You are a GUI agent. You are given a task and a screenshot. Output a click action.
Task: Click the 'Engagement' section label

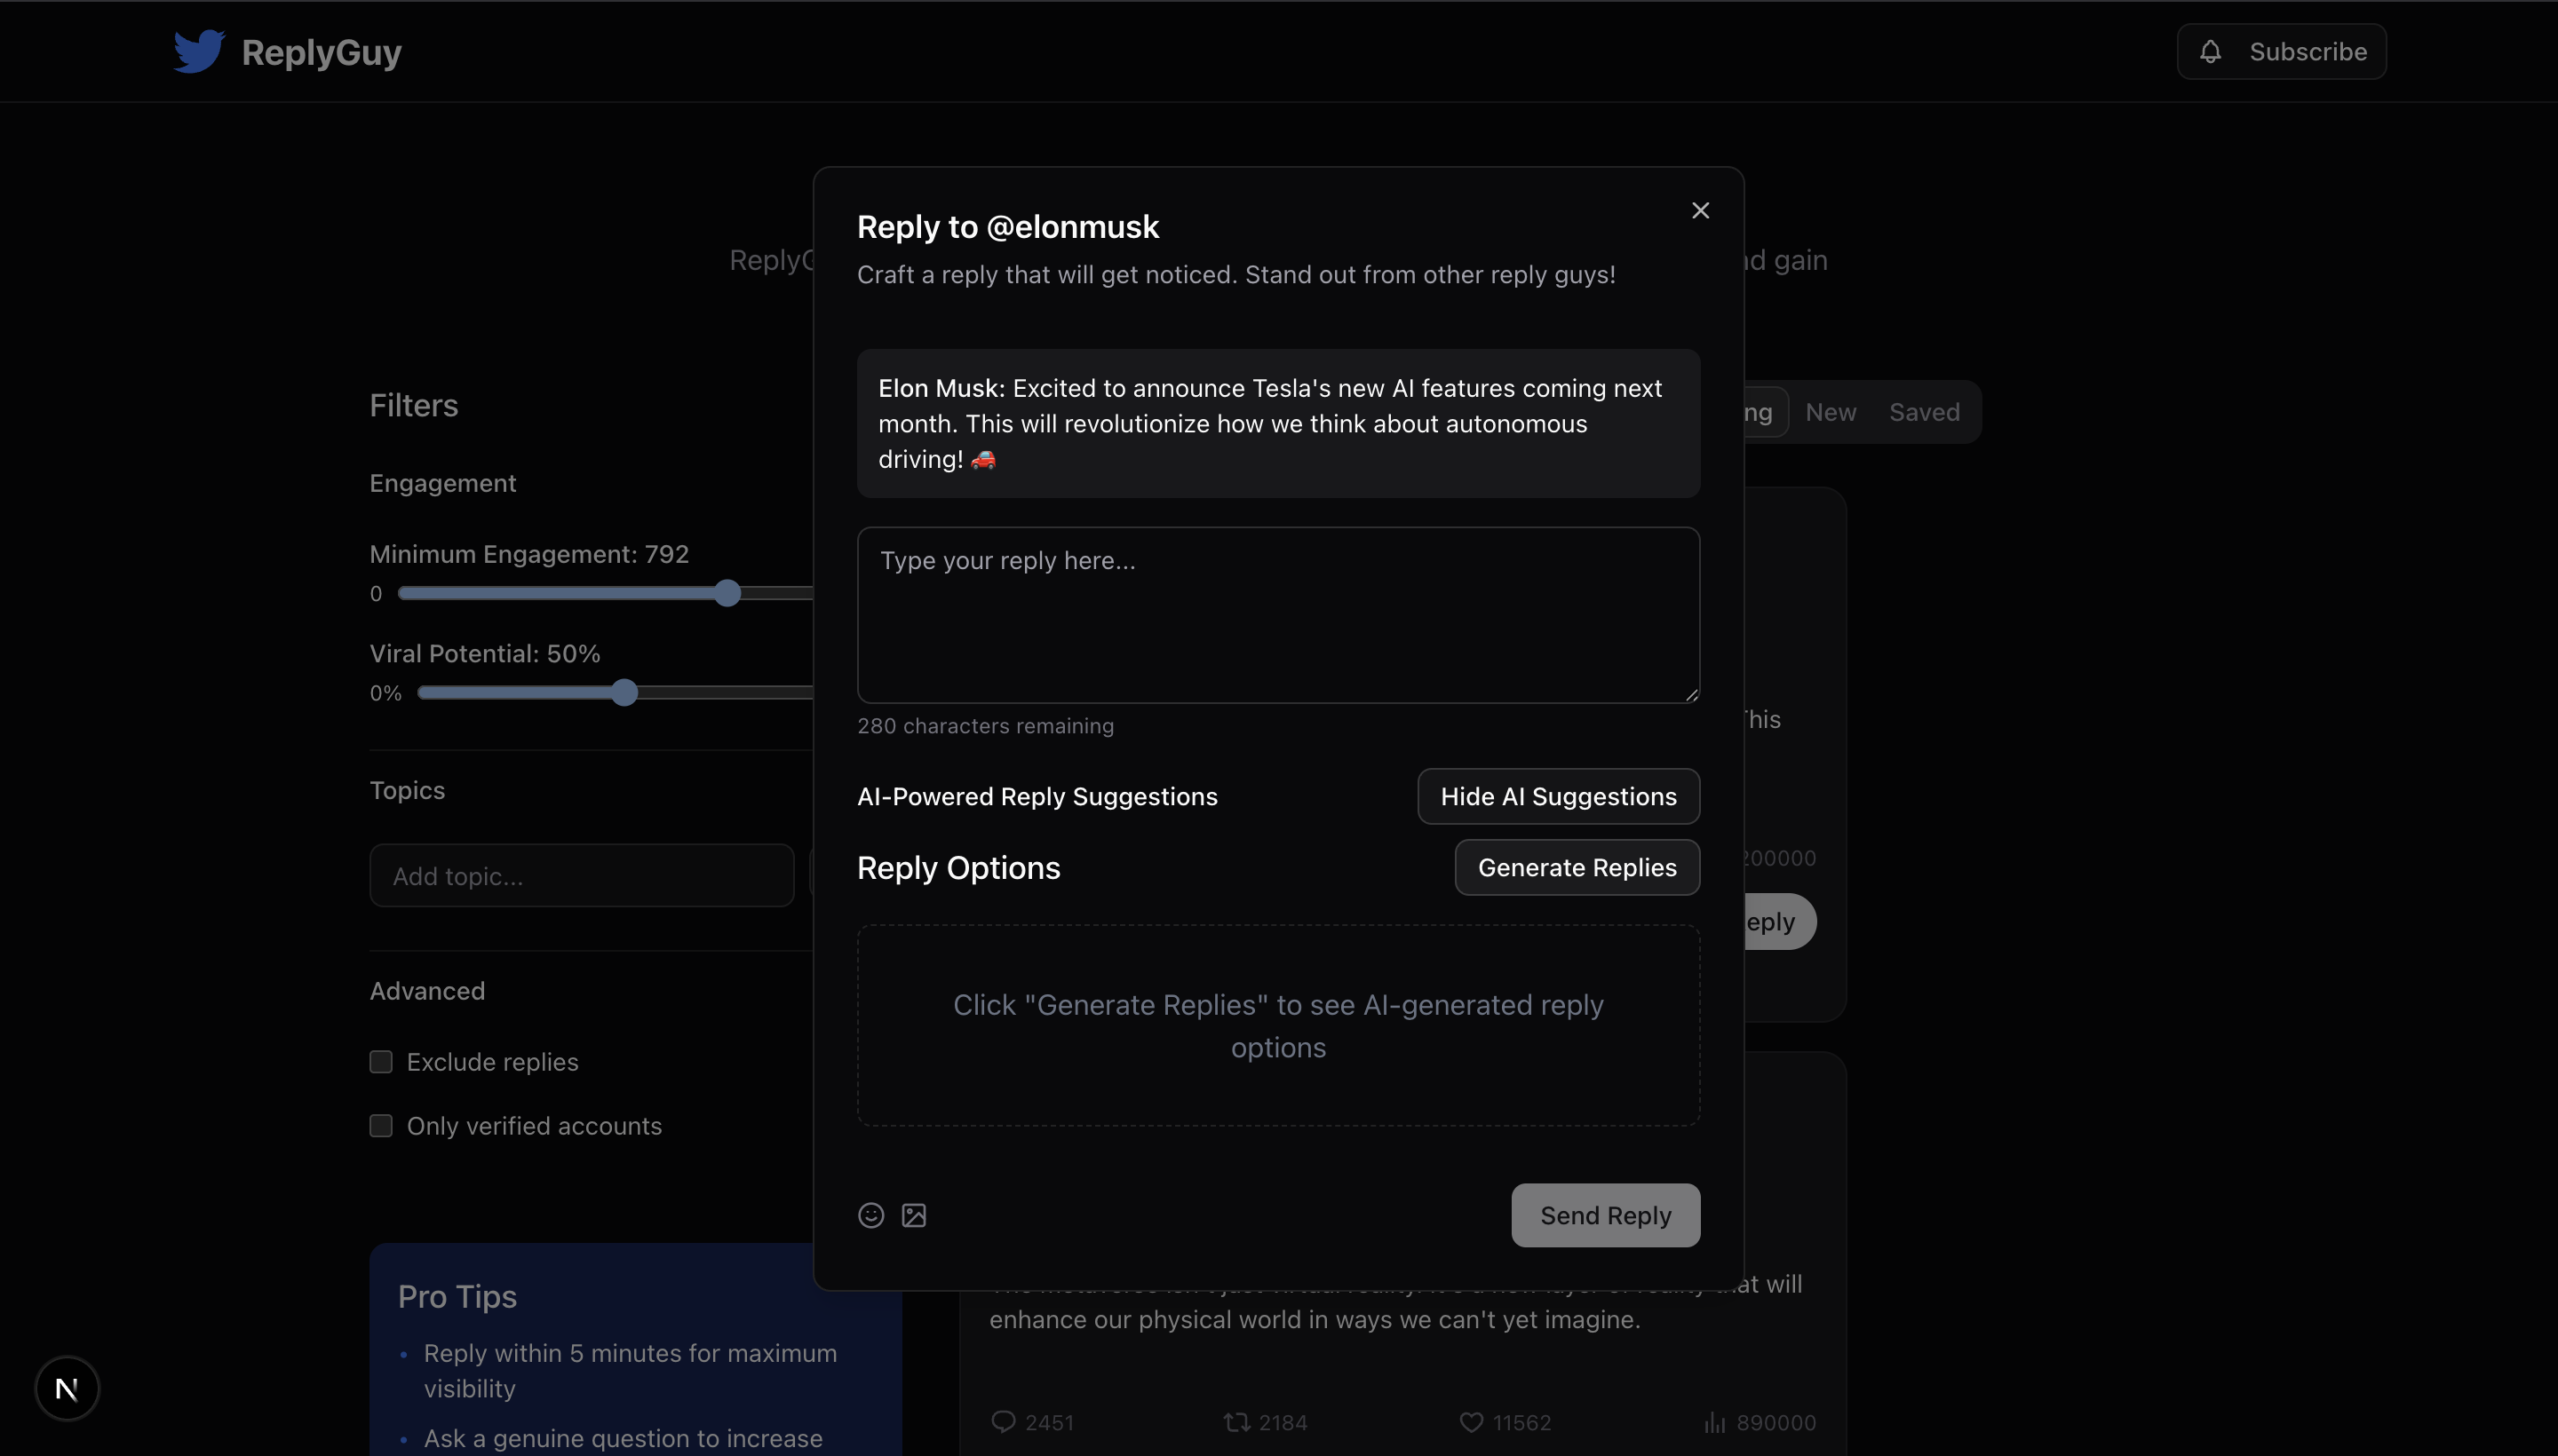pos(442,483)
